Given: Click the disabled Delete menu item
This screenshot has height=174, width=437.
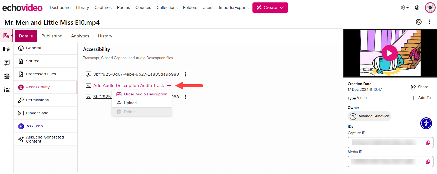Looking at the screenshot, I should tap(142, 112).
